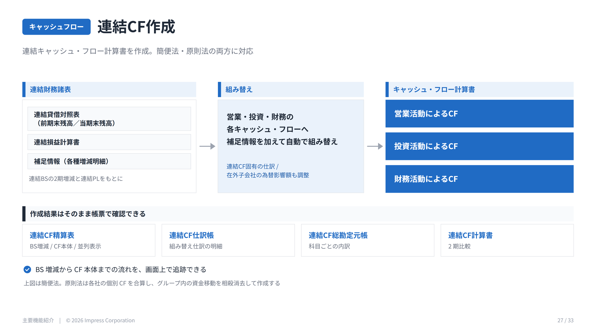
Task: Open the 連結CF計算書 card
Action: [x=507, y=240]
